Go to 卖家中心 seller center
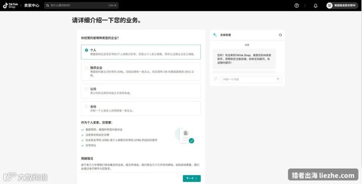 [32, 5]
